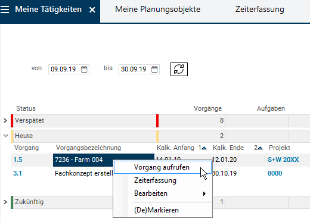Choose Vorgang aufrufen from context menu
The image size is (310, 222).
(x=163, y=167)
